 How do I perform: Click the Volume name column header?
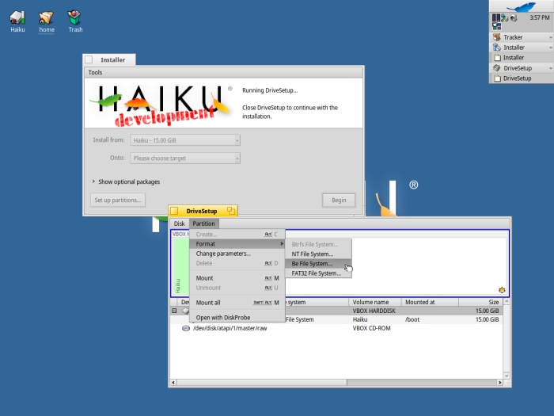(x=370, y=302)
